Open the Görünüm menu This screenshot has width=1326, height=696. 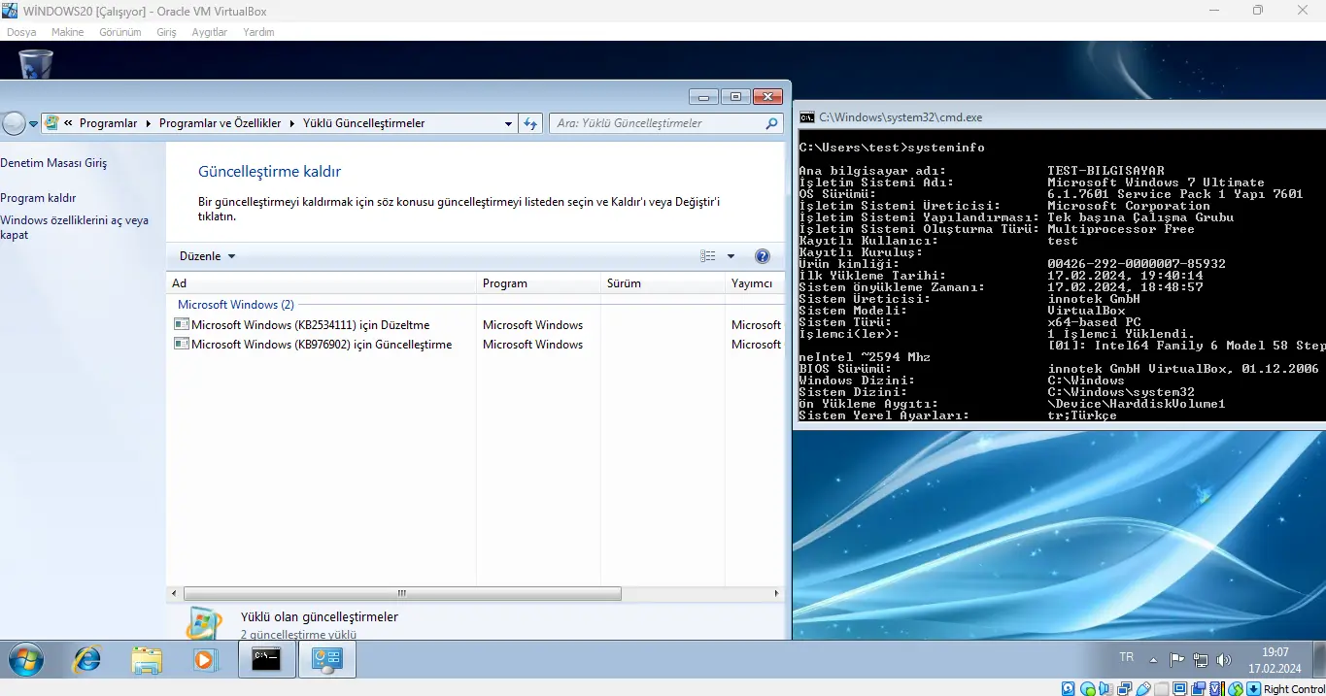click(x=120, y=32)
